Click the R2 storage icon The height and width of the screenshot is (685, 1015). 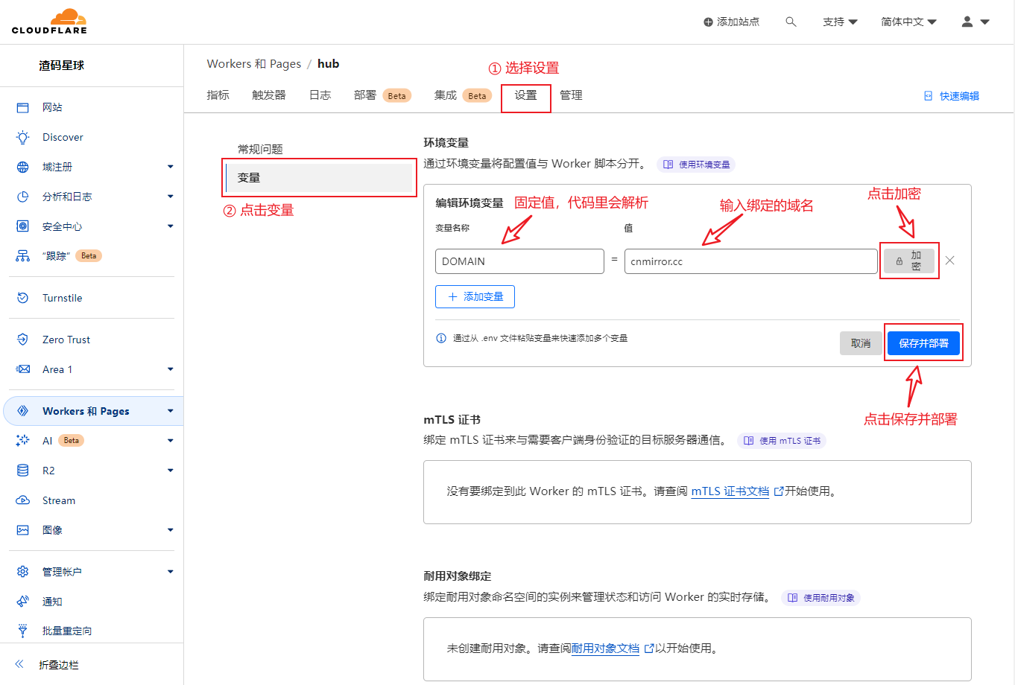[23, 471]
